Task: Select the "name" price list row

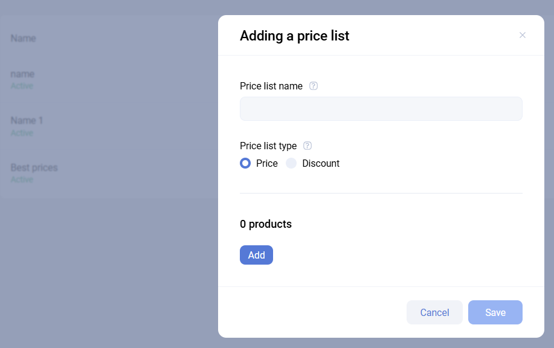Action: point(22,74)
